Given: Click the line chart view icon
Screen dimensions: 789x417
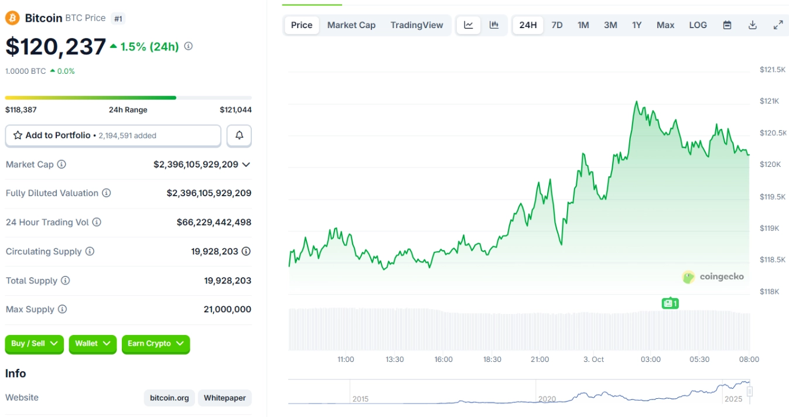Looking at the screenshot, I should click(469, 25).
